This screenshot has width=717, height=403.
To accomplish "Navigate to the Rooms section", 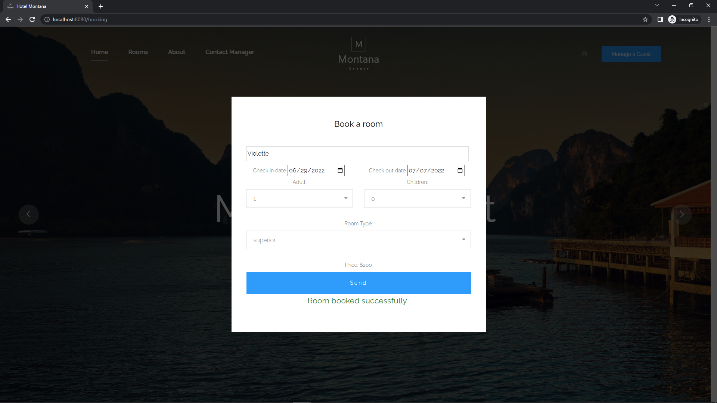I will tap(138, 52).
